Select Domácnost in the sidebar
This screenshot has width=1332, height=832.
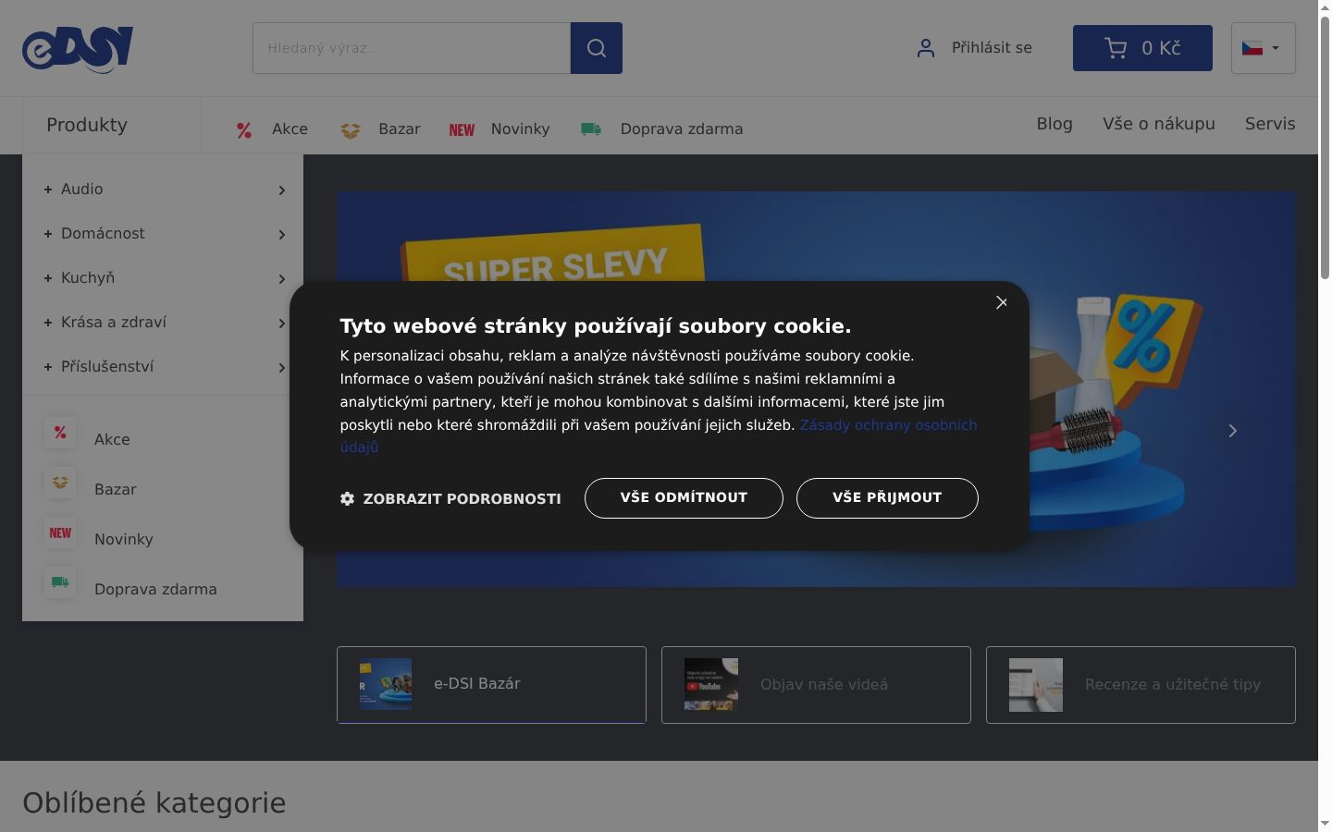[103, 233]
